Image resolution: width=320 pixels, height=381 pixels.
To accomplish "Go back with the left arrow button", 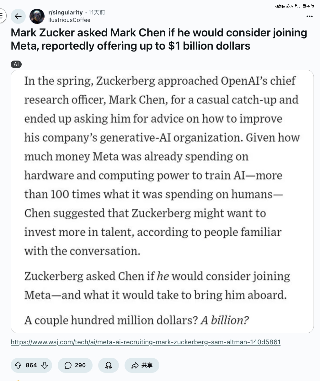I will (18, 16).
